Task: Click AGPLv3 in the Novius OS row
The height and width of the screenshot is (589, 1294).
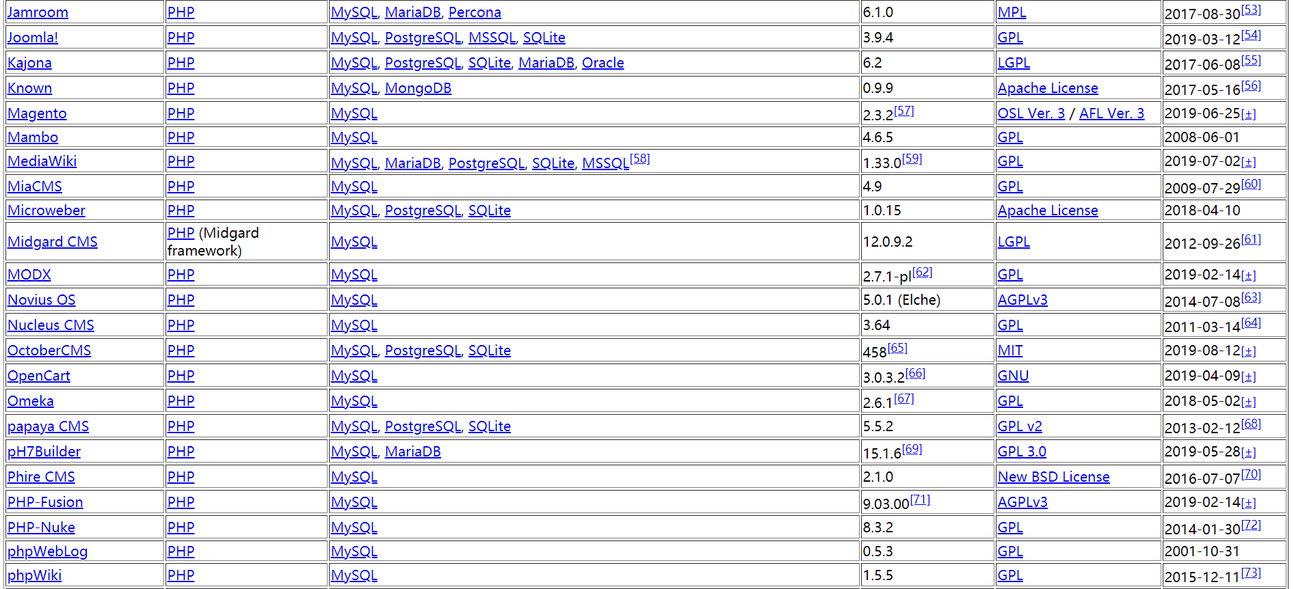Action: [x=1022, y=300]
